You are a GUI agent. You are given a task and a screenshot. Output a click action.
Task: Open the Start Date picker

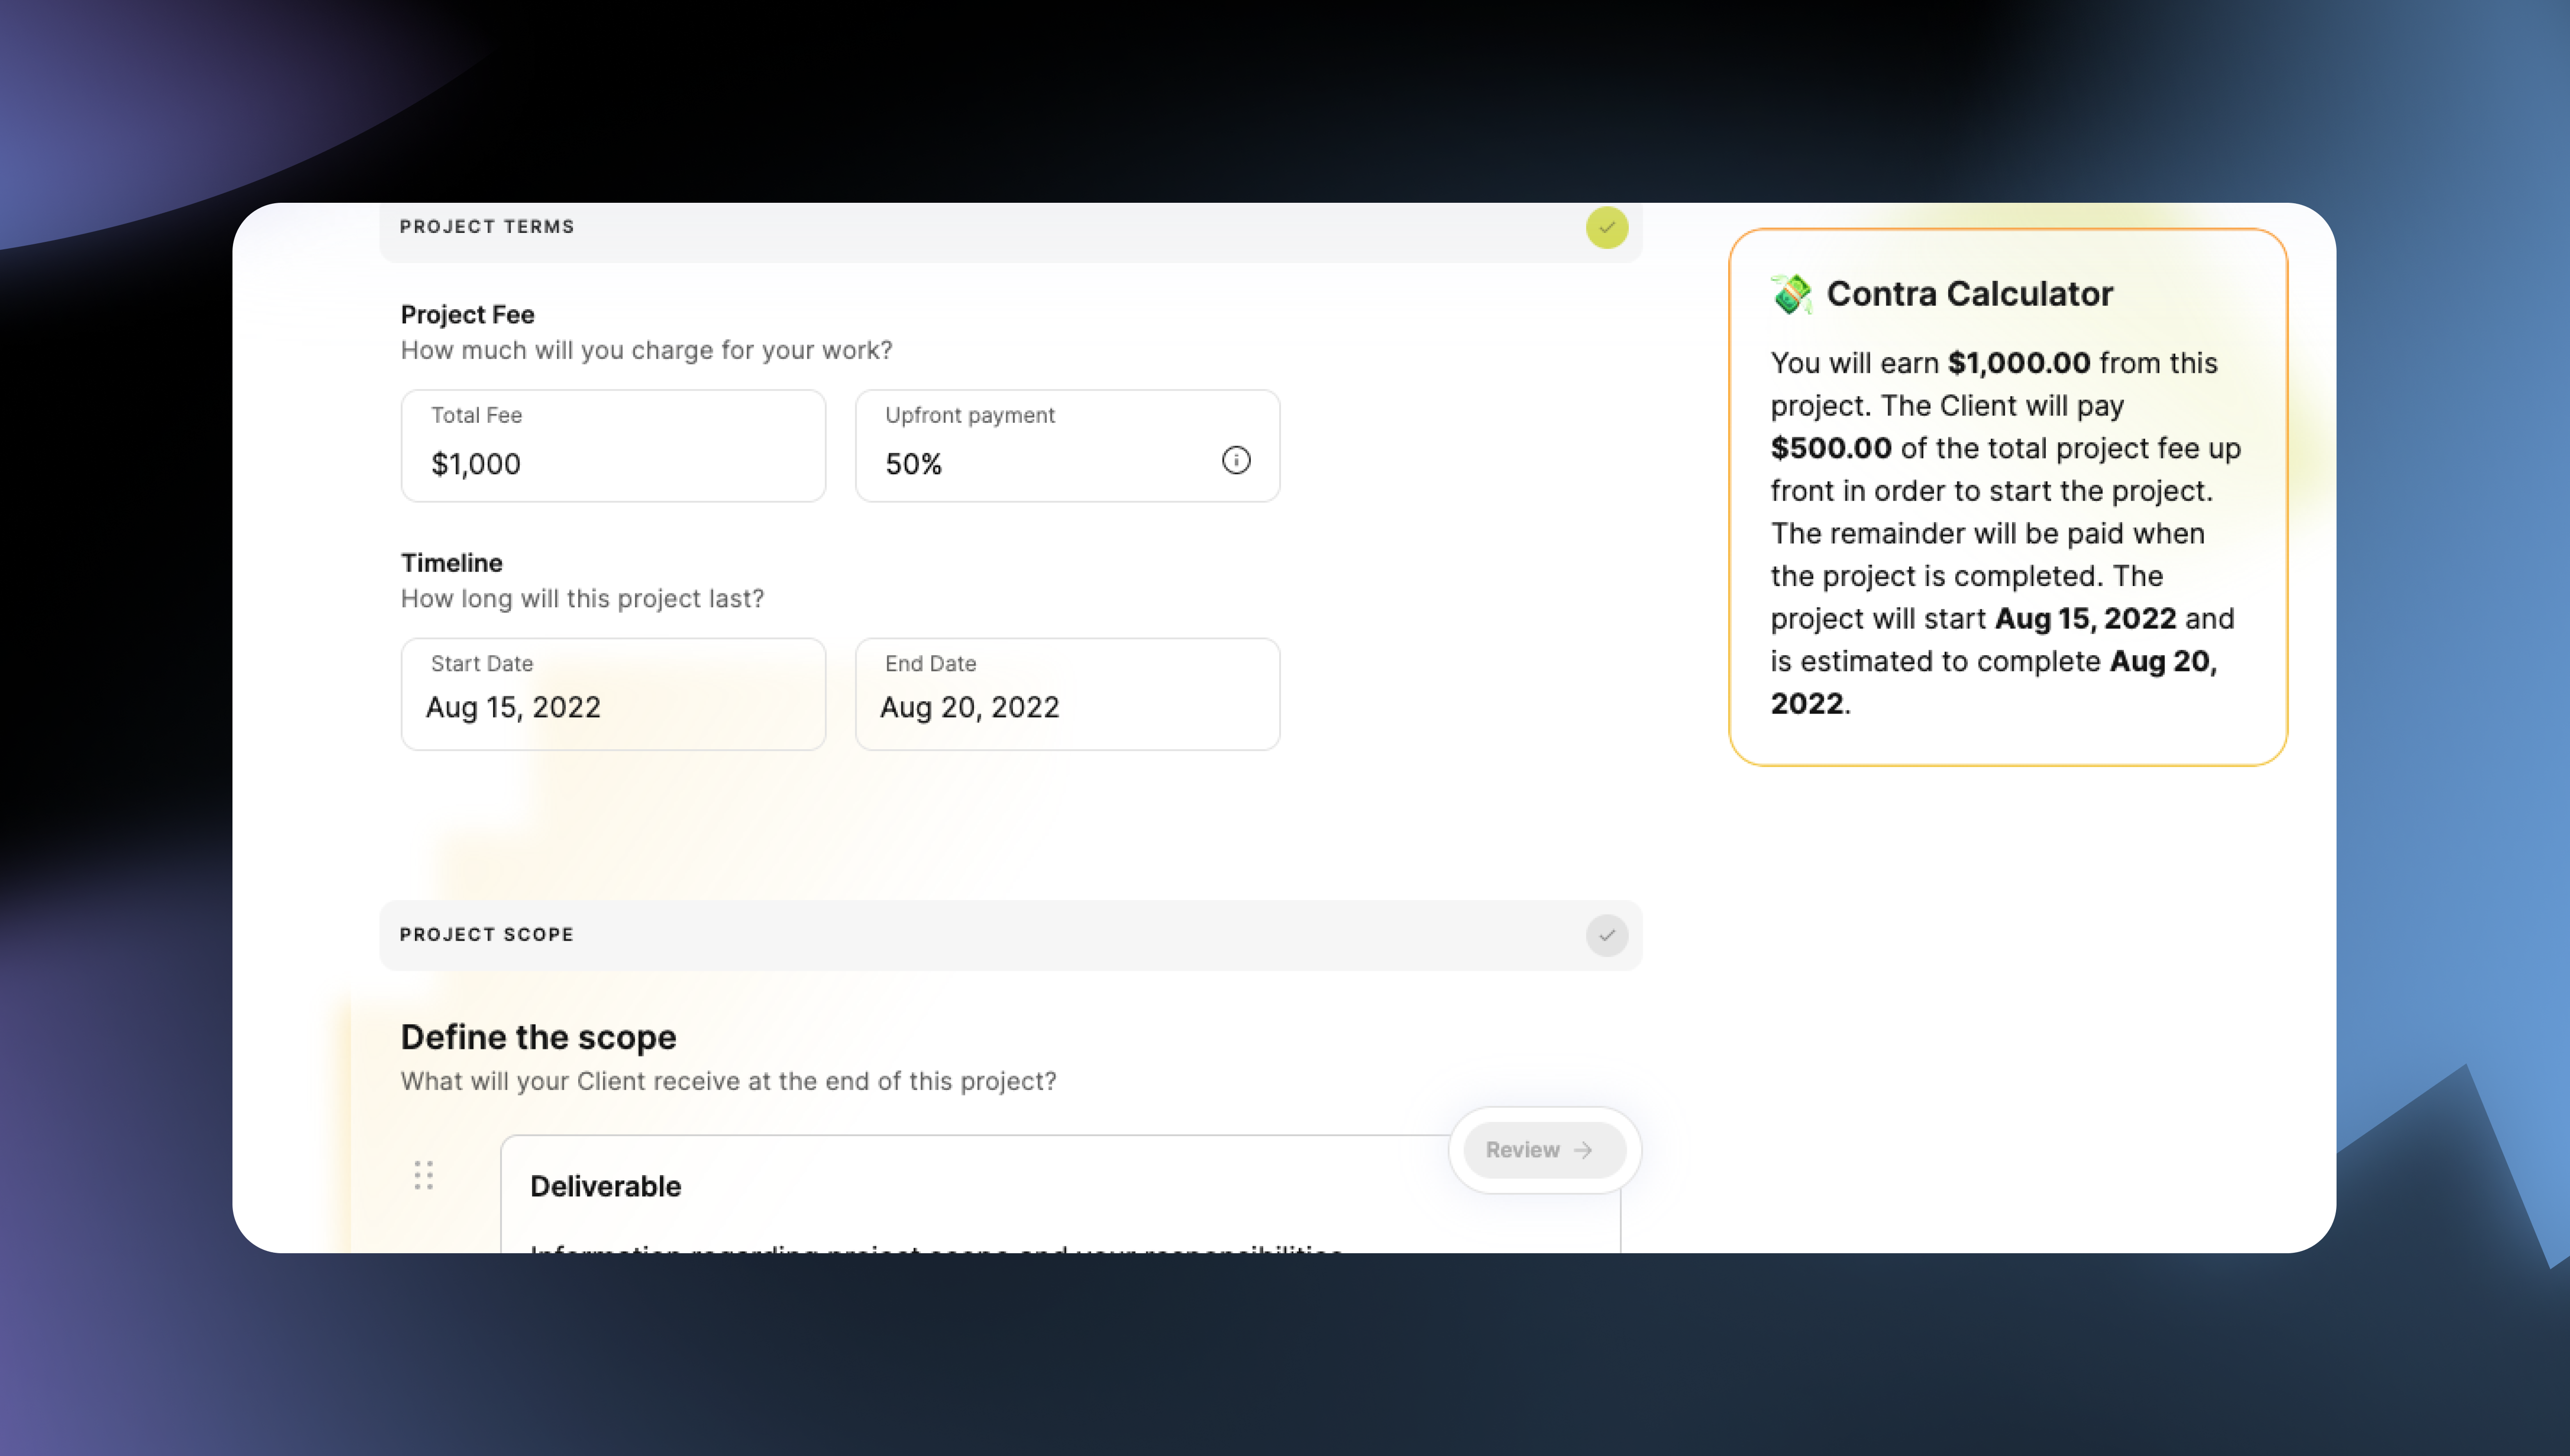click(613, 694)
